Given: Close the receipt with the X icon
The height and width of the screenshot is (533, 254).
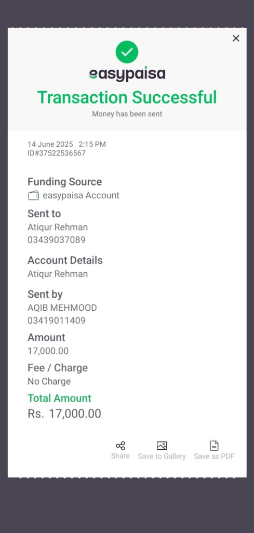Looking at the screenshot, I should [236, 38].
